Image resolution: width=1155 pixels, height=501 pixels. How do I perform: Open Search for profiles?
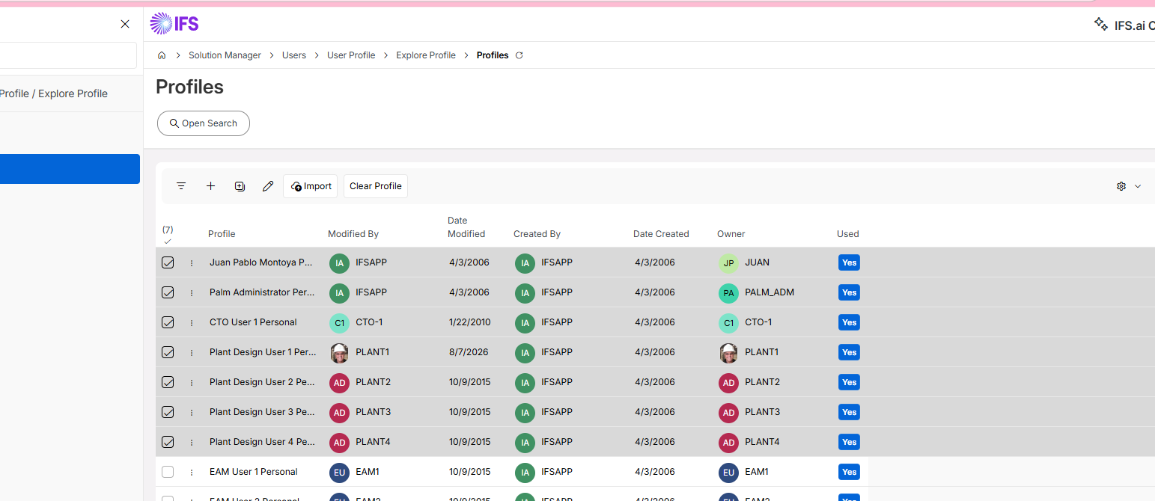(x=204, y=123)
